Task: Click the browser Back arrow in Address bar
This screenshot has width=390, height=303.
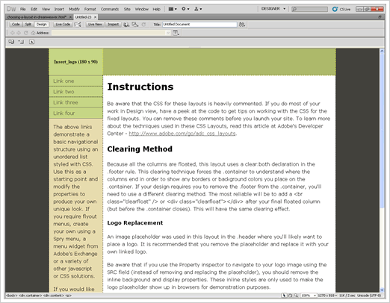Action: point(12,33)
